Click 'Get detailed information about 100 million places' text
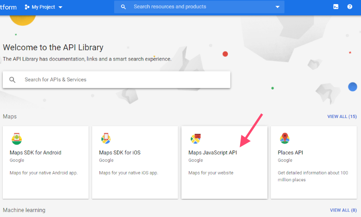The image size is (361, 217). [313, 176]
